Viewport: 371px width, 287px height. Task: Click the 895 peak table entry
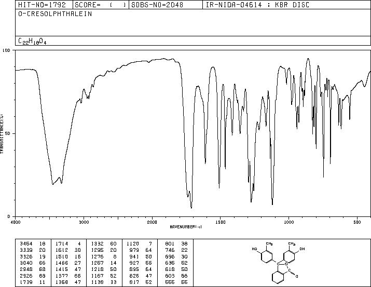coord(134,269)
